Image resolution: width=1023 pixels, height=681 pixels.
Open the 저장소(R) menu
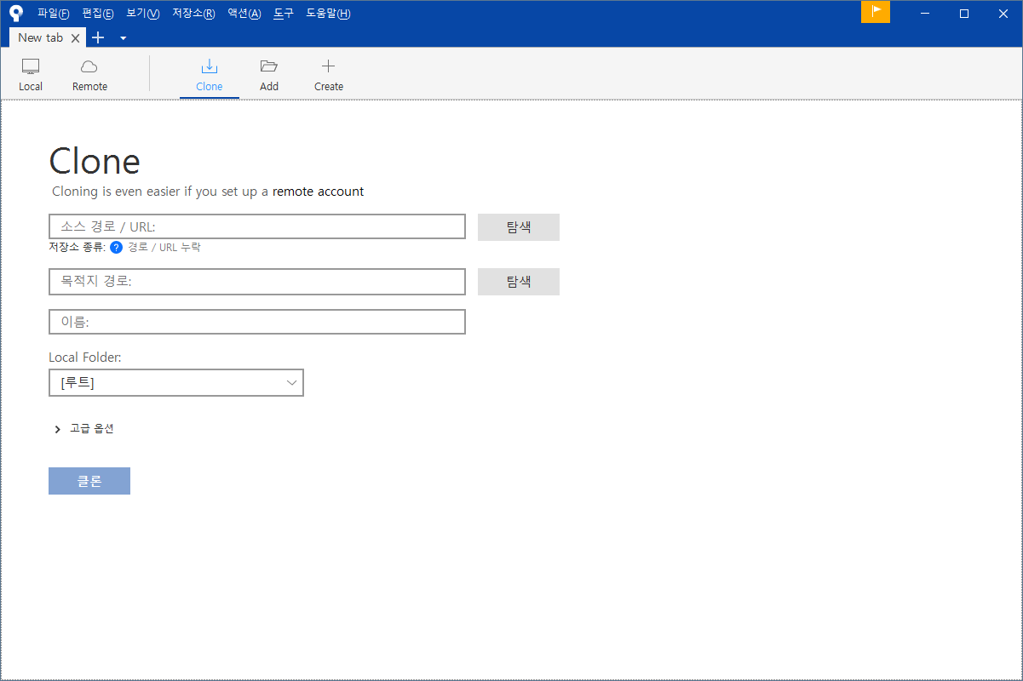(193, 14)
